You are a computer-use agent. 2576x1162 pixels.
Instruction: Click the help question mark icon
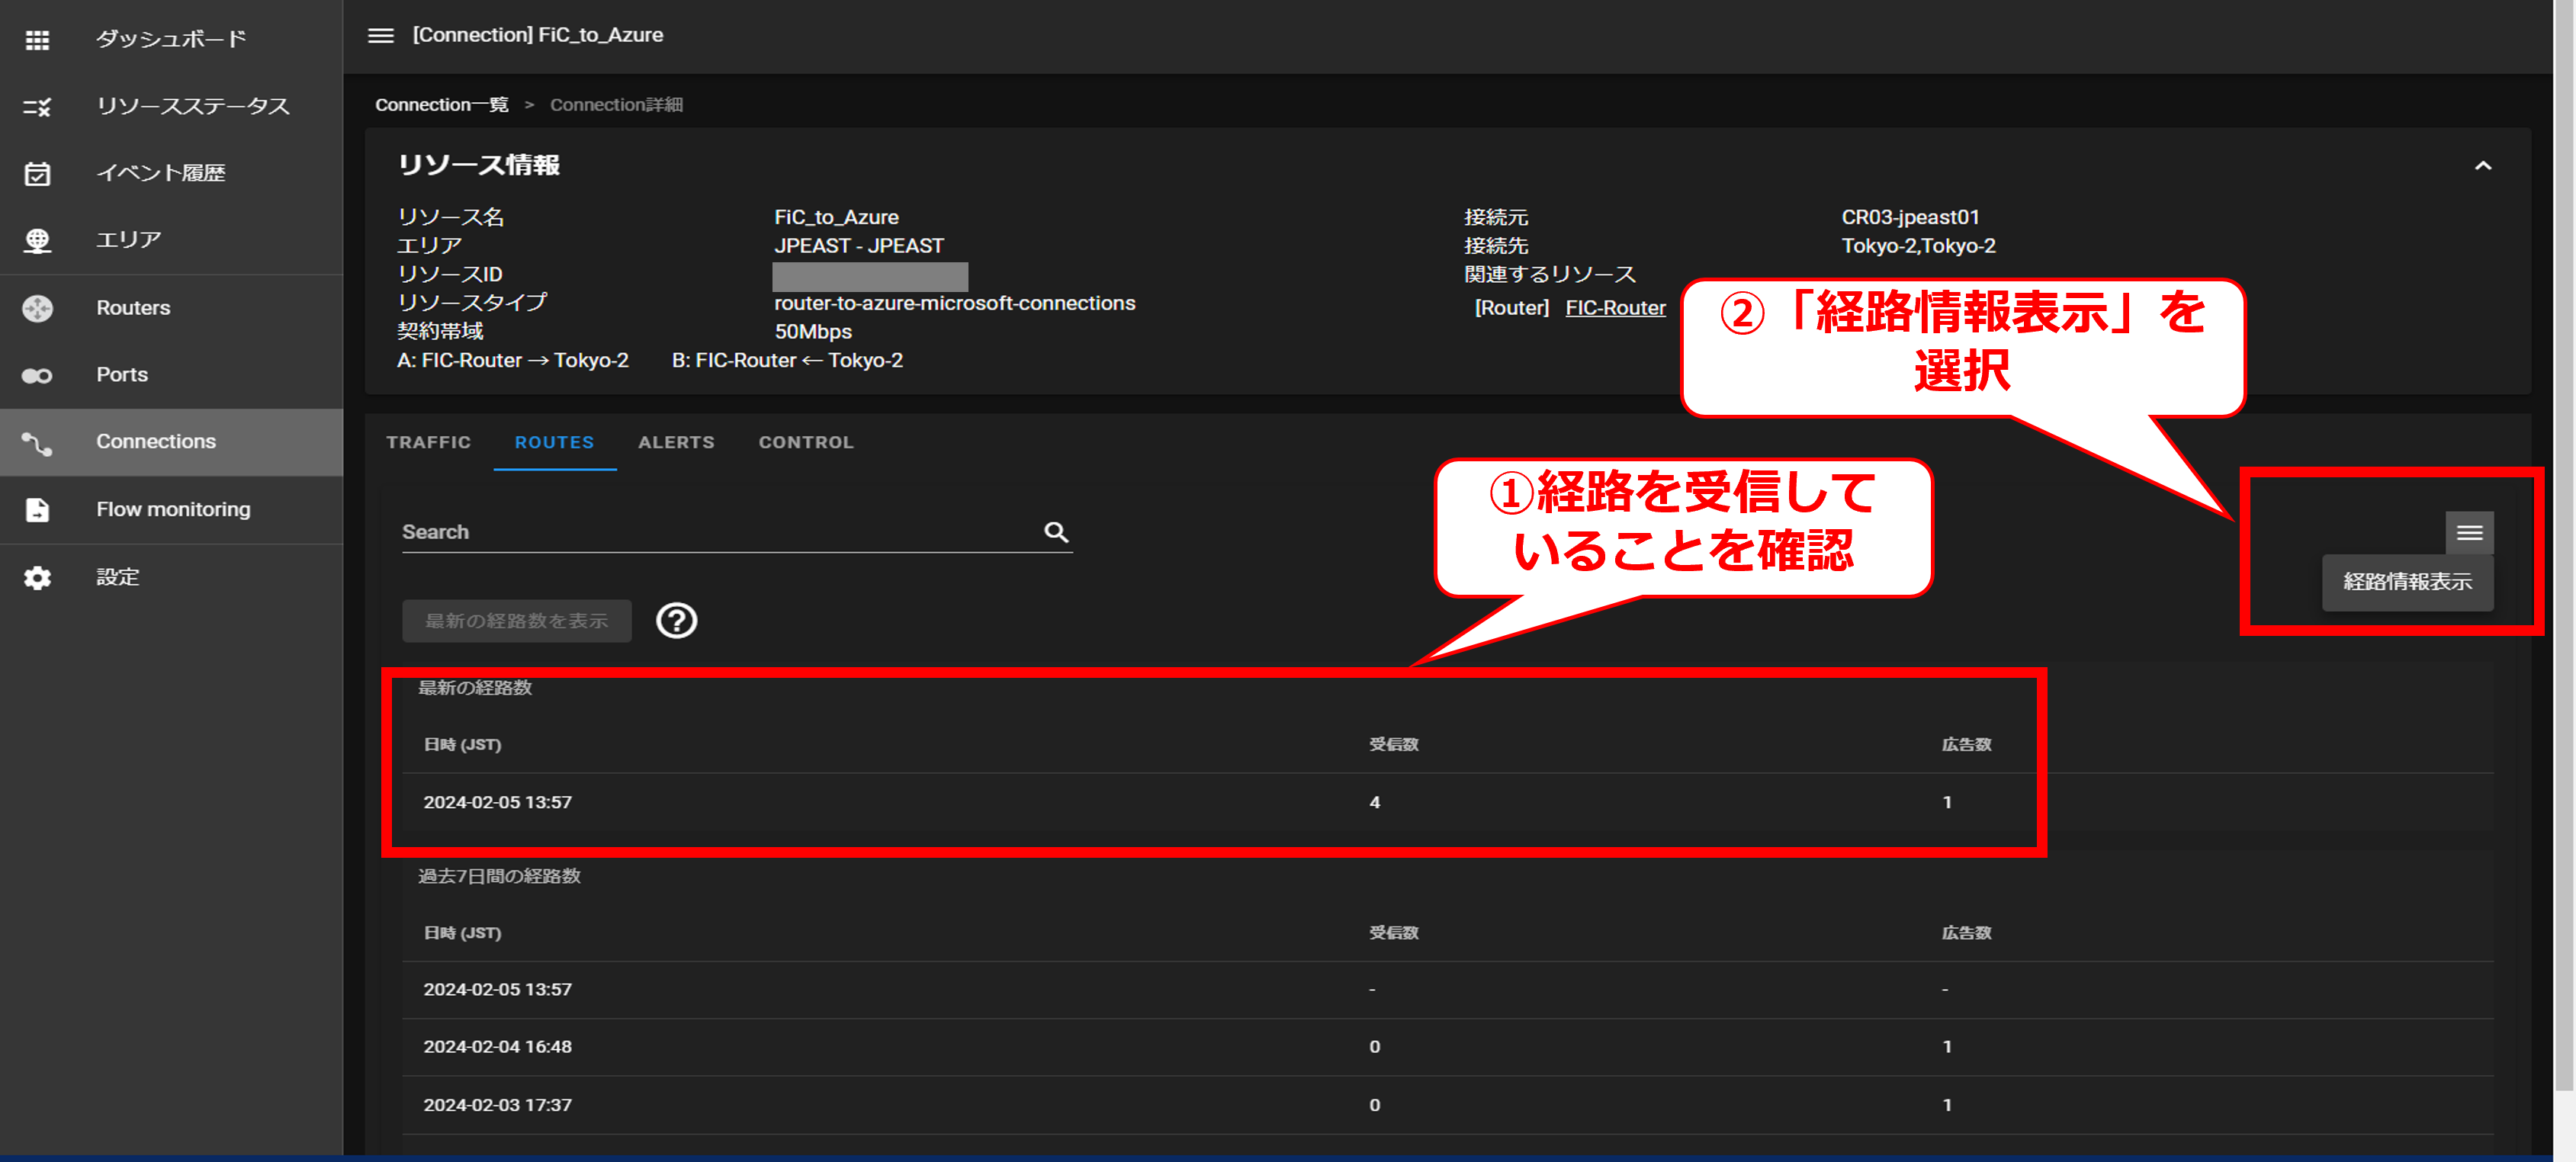pos(676,620)
